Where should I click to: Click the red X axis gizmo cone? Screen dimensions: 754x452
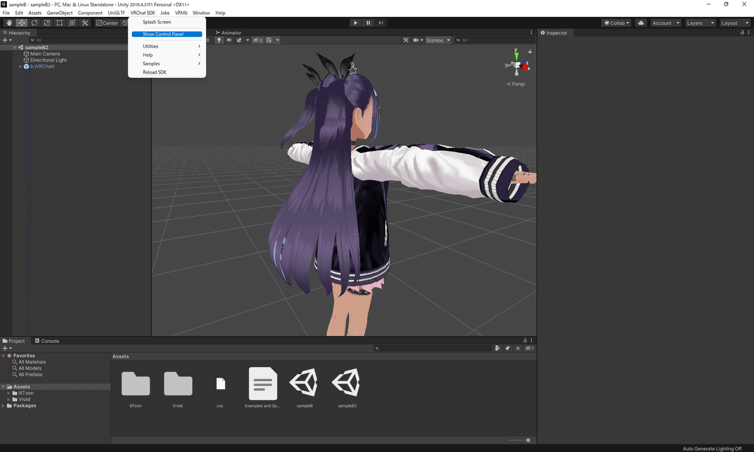(x=526, y=67)
